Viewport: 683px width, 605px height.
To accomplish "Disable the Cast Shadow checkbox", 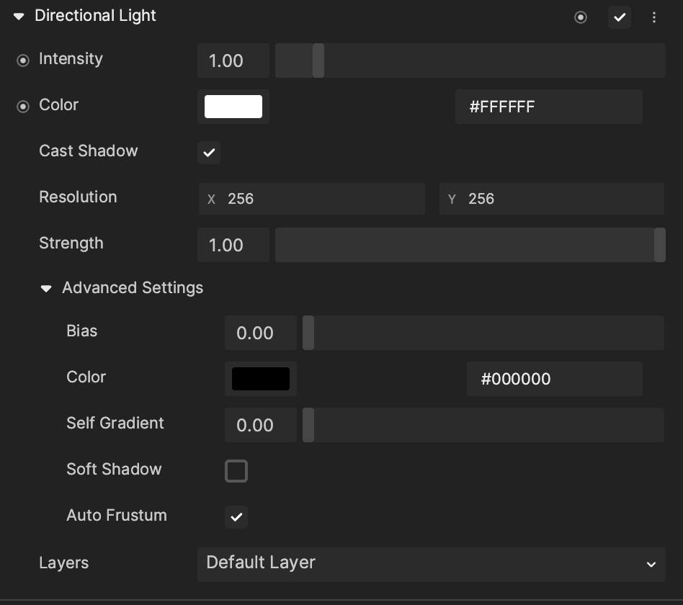I will pos(209,153).
